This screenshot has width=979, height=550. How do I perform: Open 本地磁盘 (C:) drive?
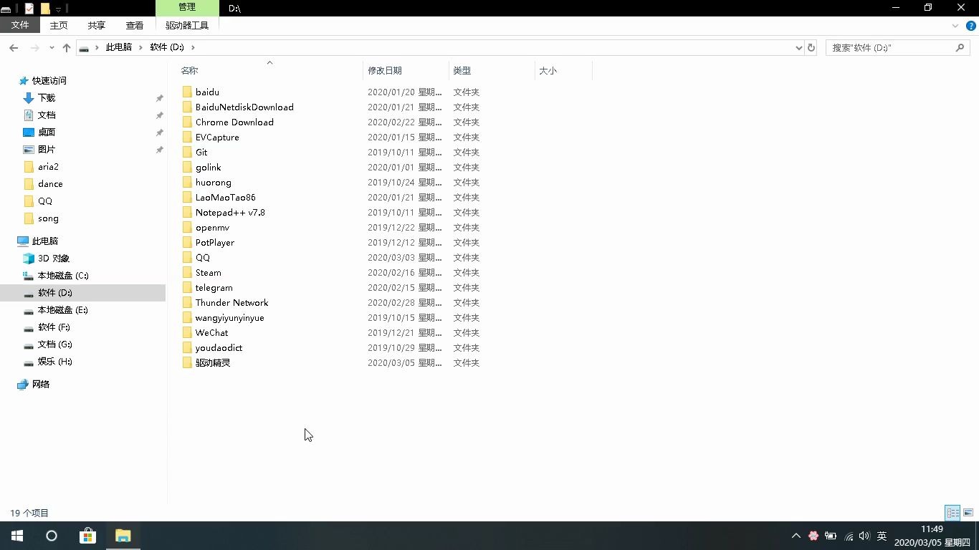(x=63, y=276)
